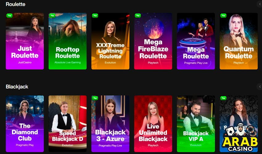Click the Arab Casino logo
The image size is (262, 154).
(x=239, y=137)
